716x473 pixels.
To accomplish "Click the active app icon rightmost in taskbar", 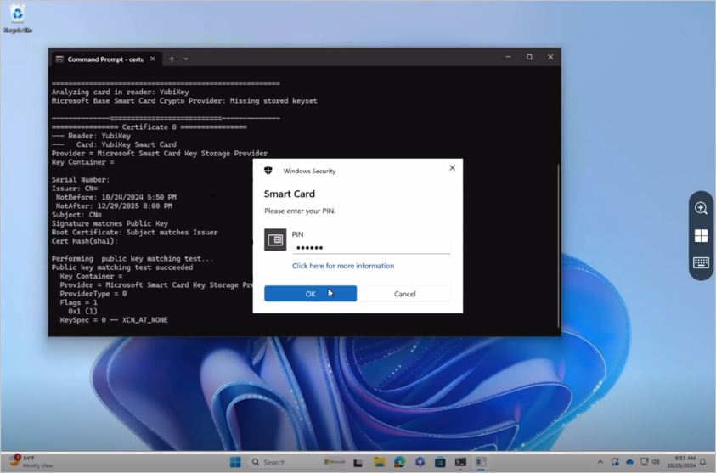I will (x=481, y=462).
